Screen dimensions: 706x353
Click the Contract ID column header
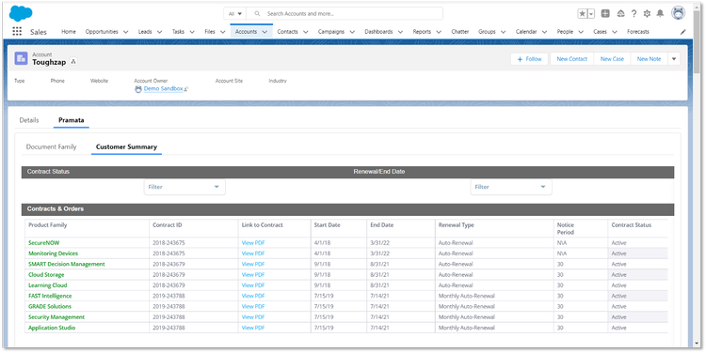pos(167,225)
